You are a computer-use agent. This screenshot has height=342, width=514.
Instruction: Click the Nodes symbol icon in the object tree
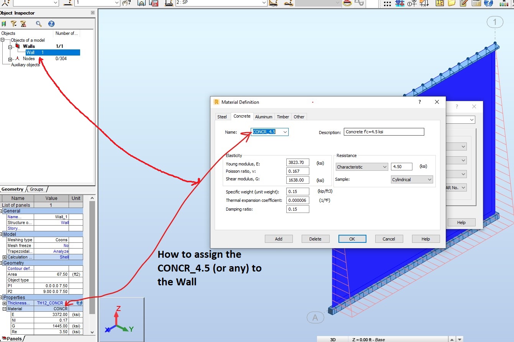pos(17,59)
